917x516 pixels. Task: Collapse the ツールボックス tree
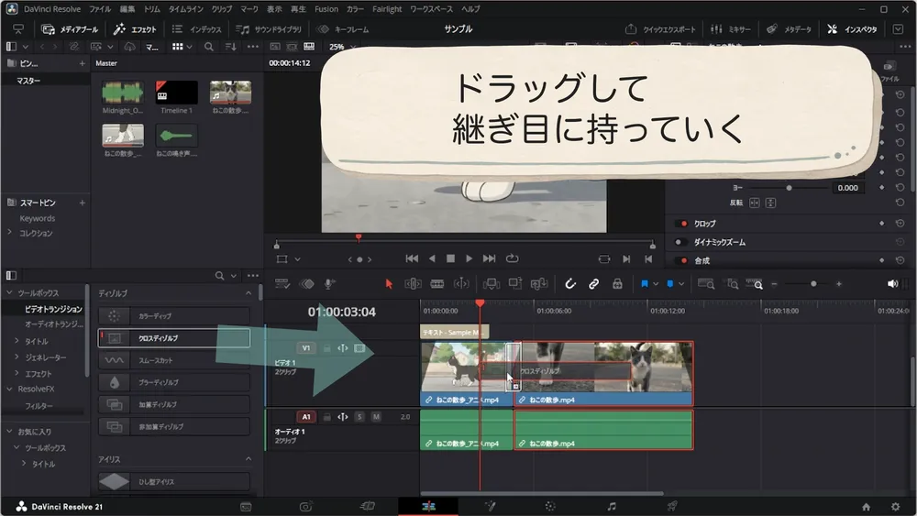click(x=9, y=292)
